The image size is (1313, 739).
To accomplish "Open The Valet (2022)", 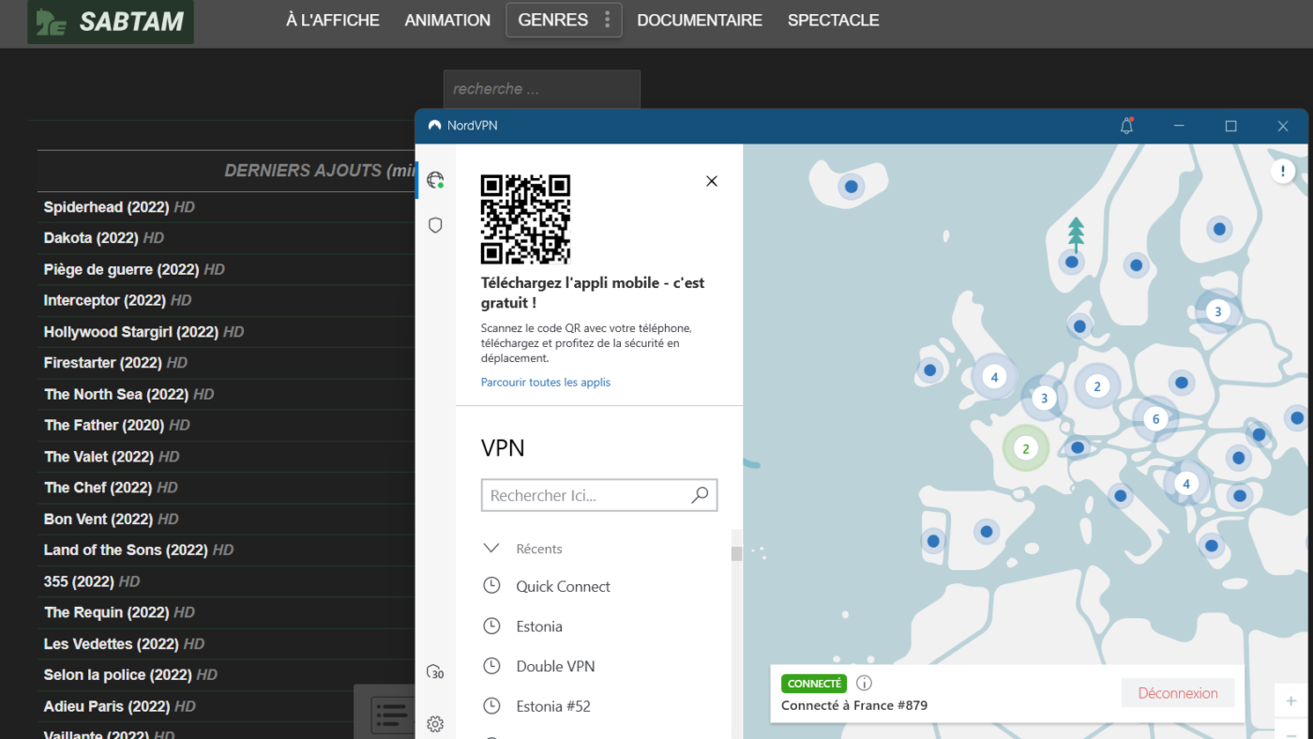I will click(x=98, y=457).
